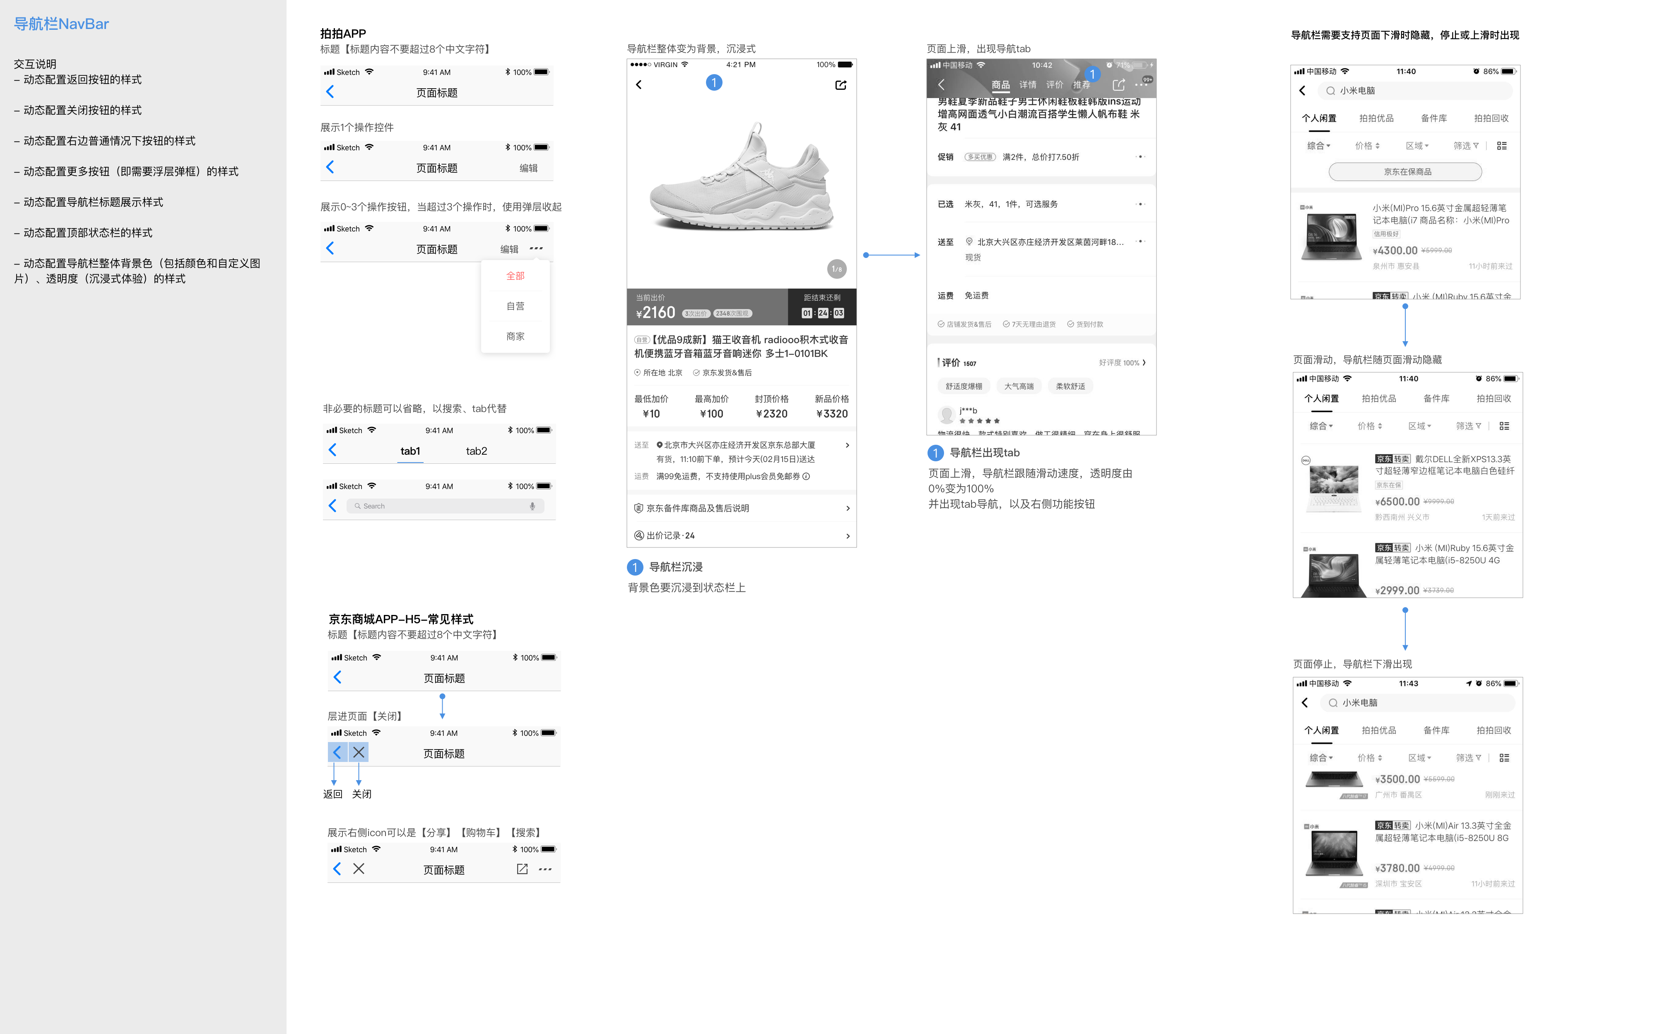This screenshot has width=1655, height=1034.
Task: Click the 舒适度爆棚 review tag
Action: [964, 386]
